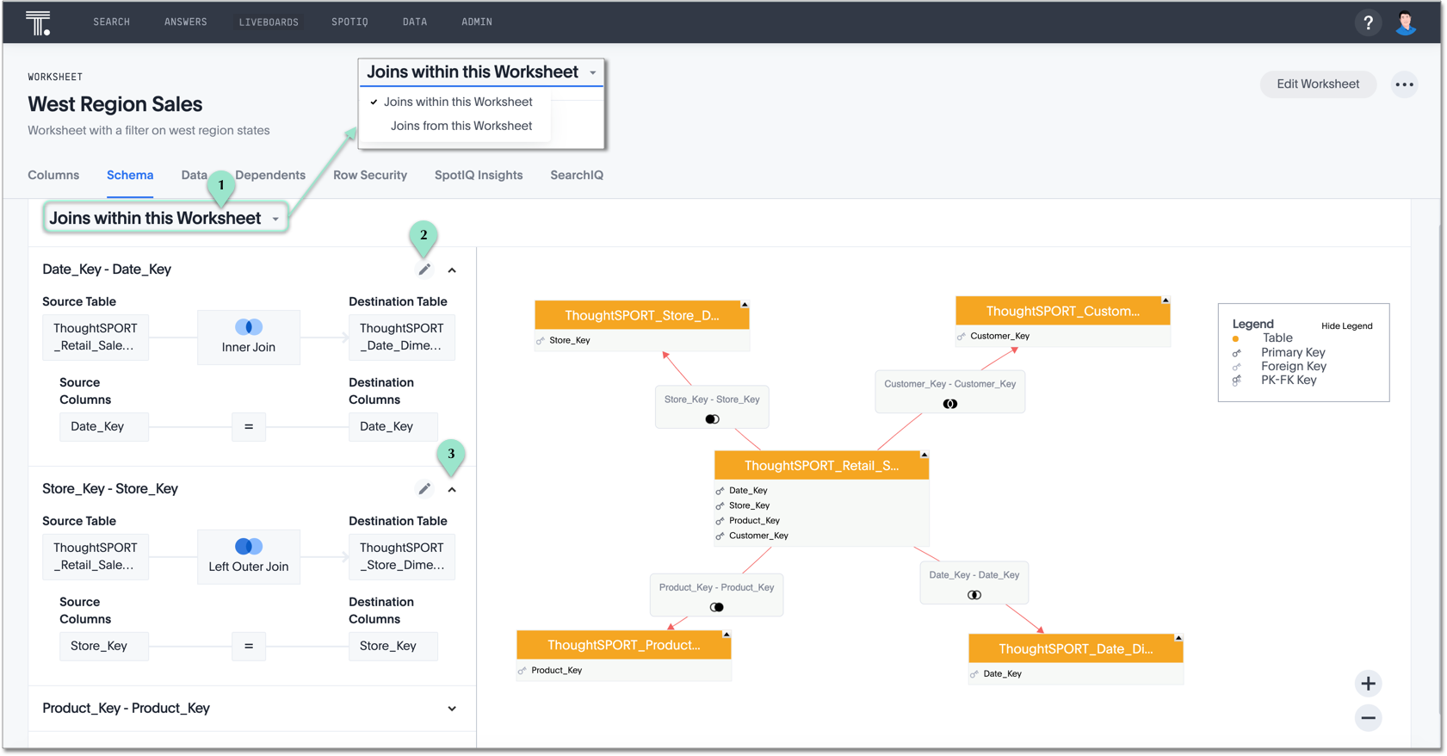
Task: Edit the Date_Key join with pencil icon
Action: click(x=424, y=270)
